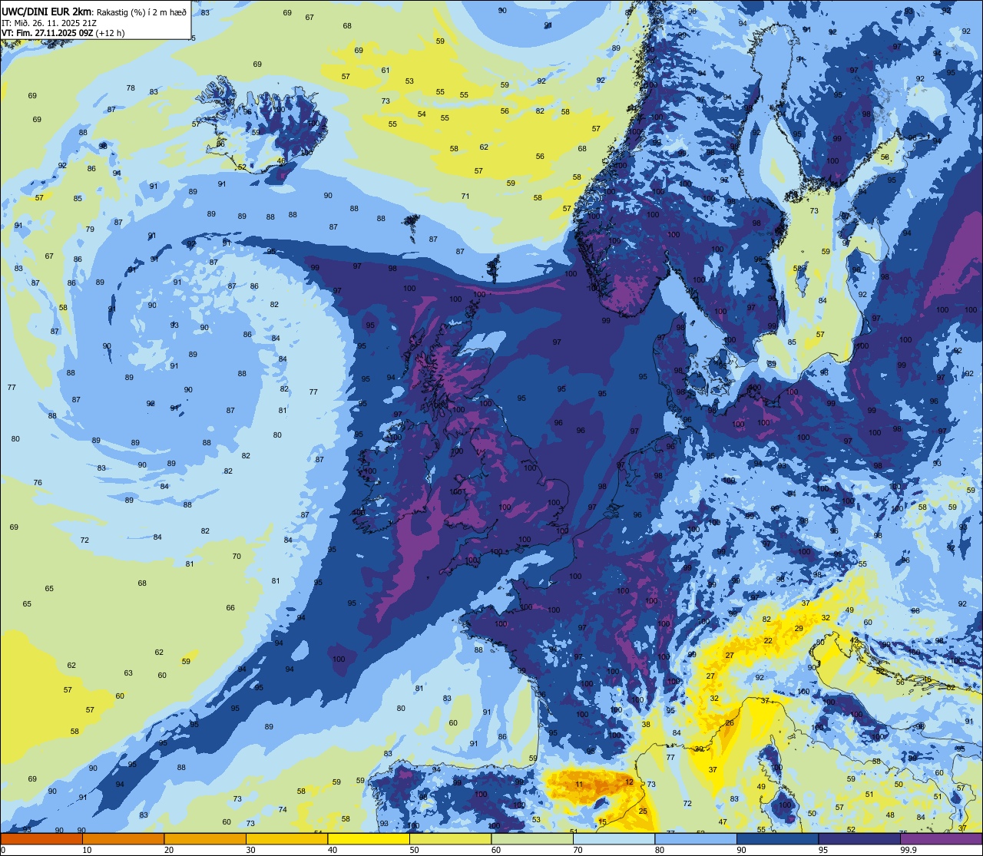Viewport: 983px width, 856px height.
Task: Click the legend tick label "30"
Action: 250,850
